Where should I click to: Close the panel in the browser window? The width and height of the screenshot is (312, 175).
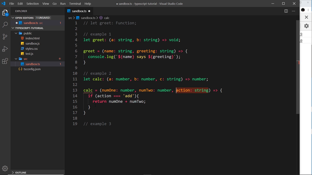tap(307, 17)
